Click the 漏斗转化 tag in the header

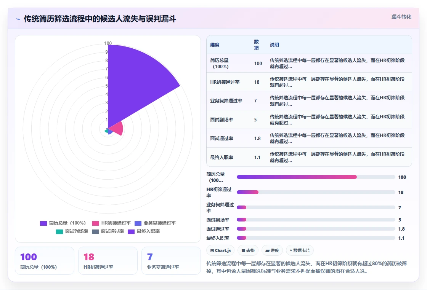[x=401, y=17]
